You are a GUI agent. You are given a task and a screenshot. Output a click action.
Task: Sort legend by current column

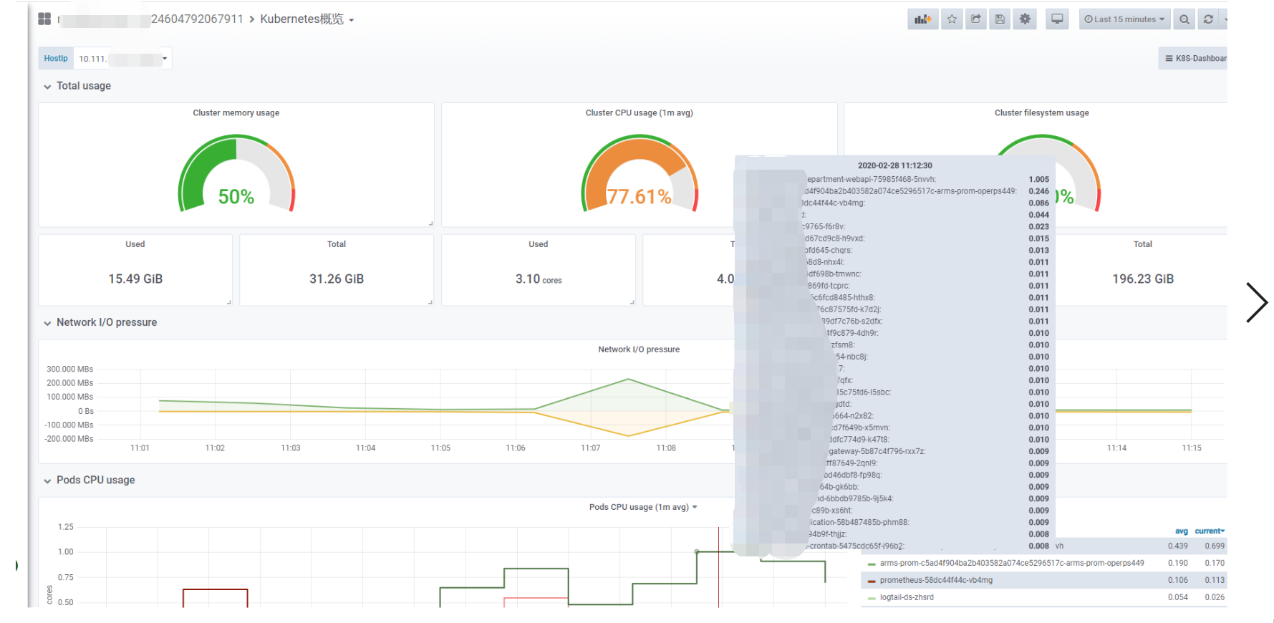click(x=1210, y=531)
